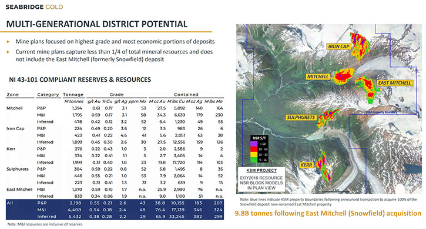
Task: Click the Contained column group header
Action: coord(186,95)
